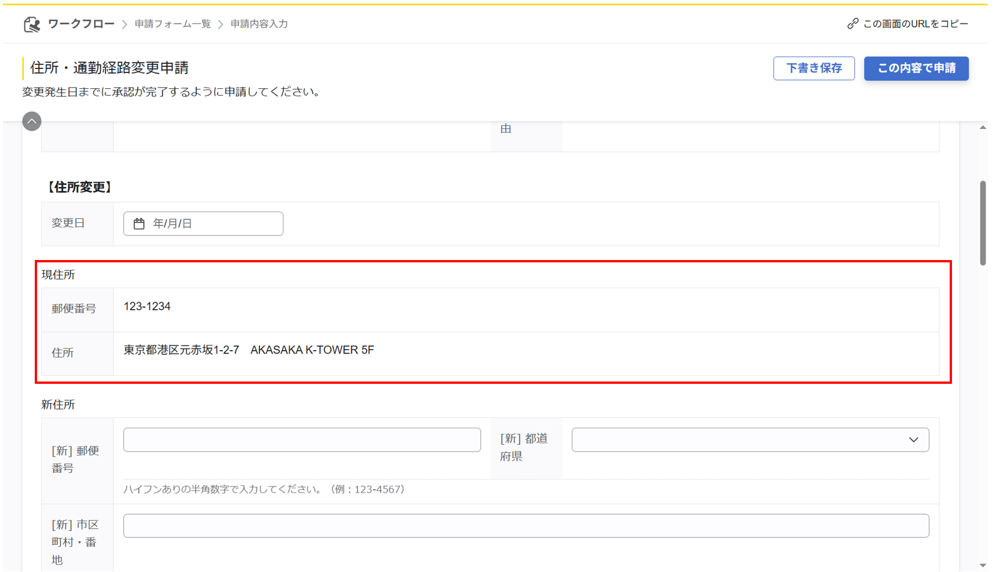Image resolution: width=997 pixels, height=572 pixels.
Task: Click the [新] 郵便番号 text field
Action: (302, 440)
